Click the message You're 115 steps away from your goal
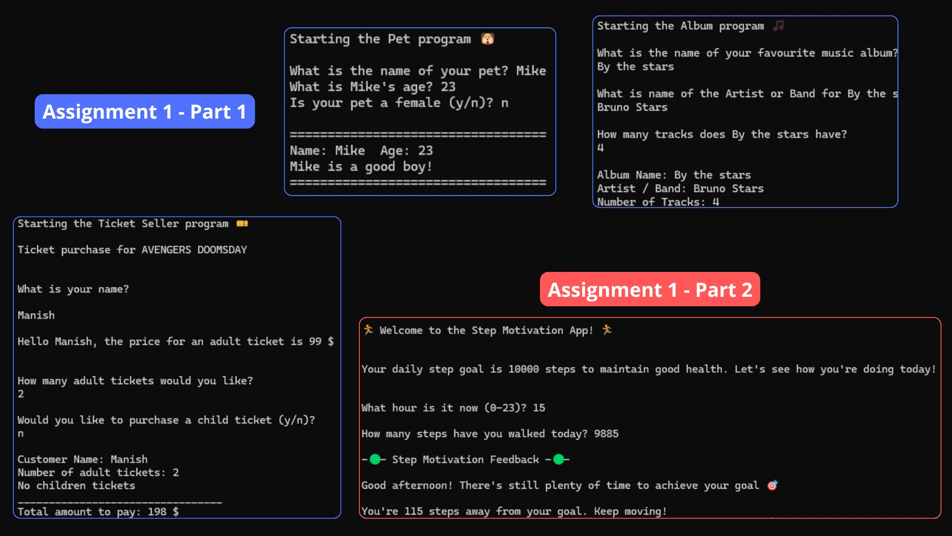 click(x=513, y=511)
